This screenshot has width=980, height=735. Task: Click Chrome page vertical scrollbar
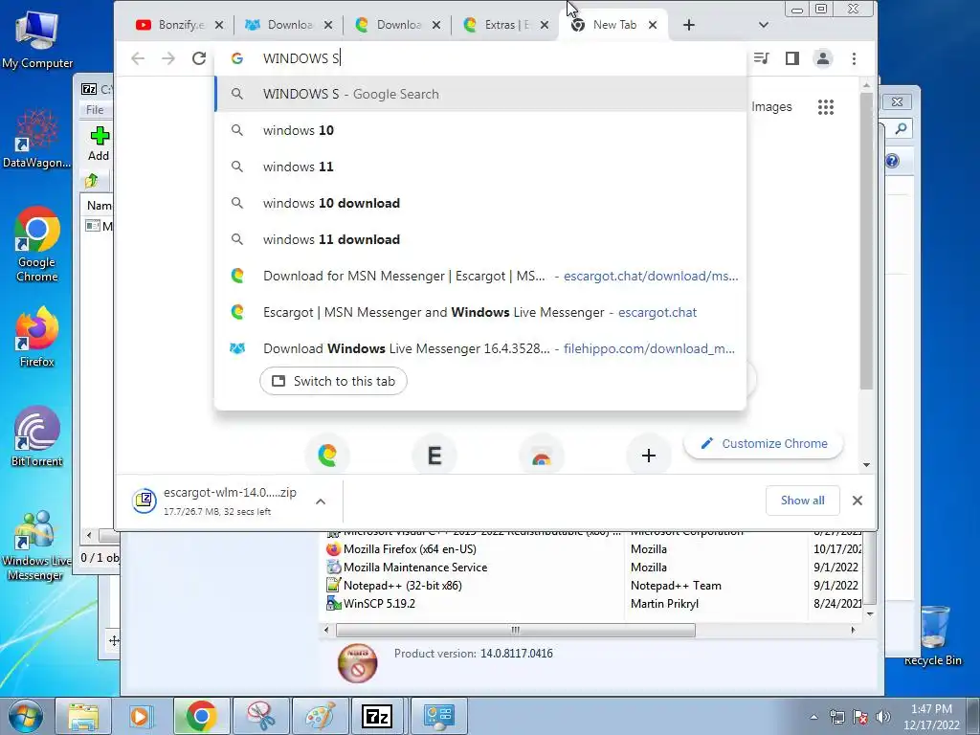click(866, 240)
